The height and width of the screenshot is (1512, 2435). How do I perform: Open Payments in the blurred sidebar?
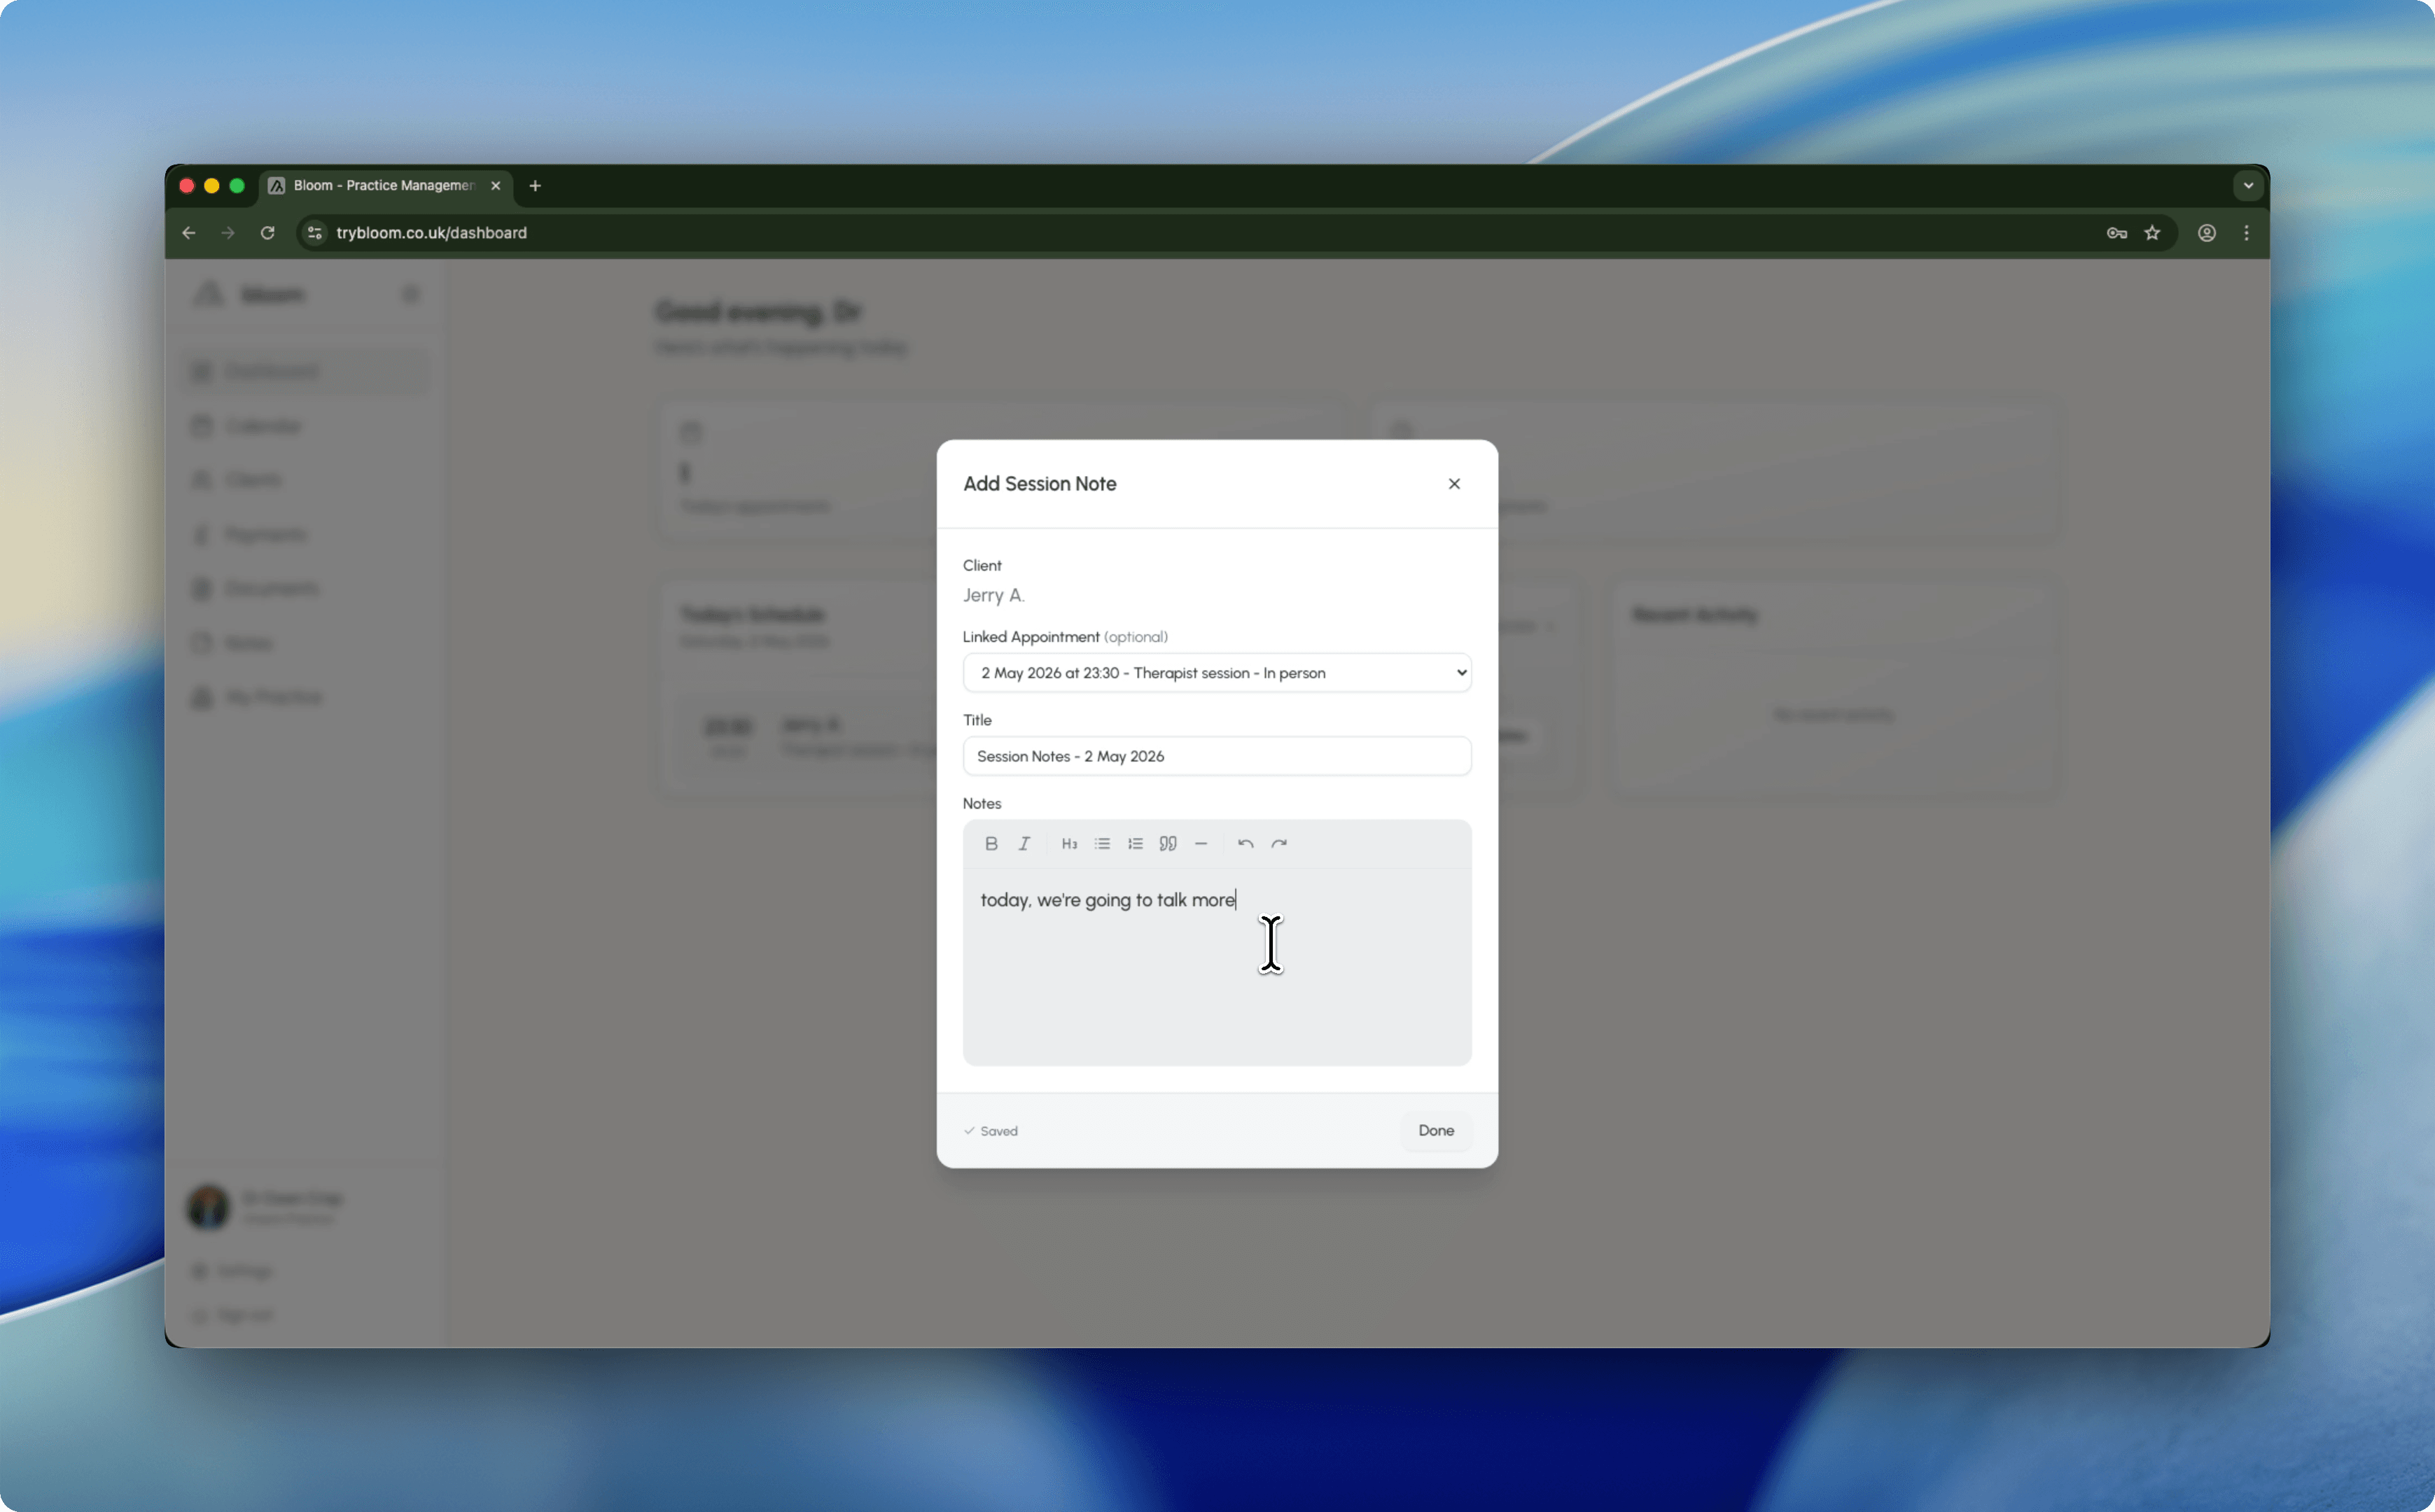(306, 534)
